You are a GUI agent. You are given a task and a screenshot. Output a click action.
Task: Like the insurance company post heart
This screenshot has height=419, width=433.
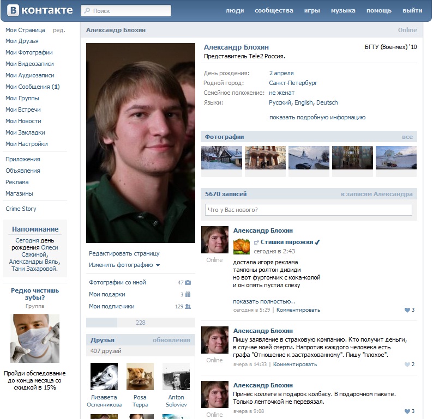click(407, 365)
